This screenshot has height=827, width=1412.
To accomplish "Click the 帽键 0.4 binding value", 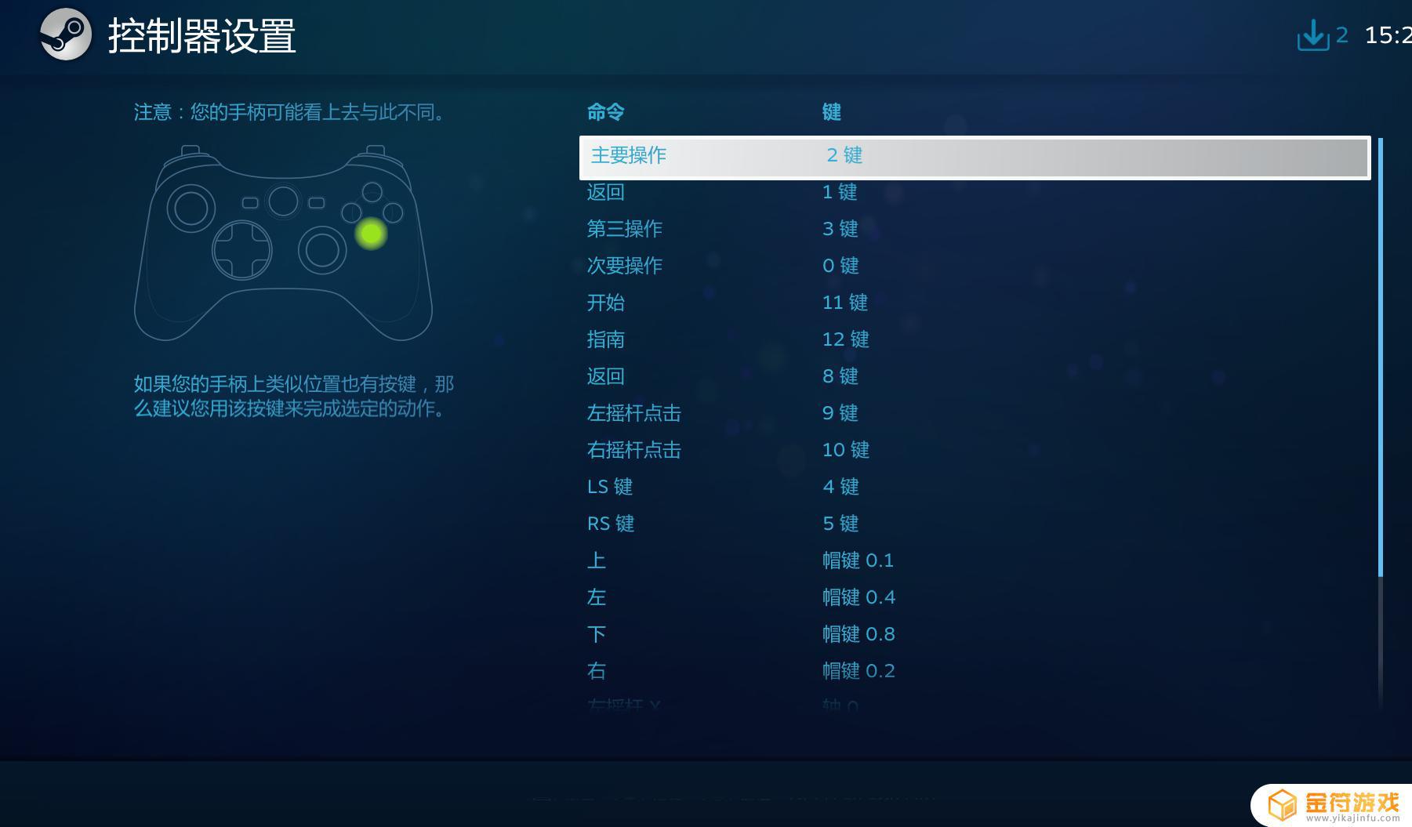I will (x=859, y=597).
